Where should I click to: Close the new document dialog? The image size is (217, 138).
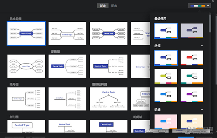coord(213,1)
